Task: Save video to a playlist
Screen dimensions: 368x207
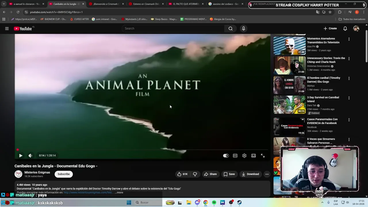Action: coord(229,174)
